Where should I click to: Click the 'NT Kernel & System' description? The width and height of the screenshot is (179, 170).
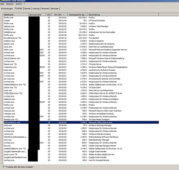[x=97, y=21]
